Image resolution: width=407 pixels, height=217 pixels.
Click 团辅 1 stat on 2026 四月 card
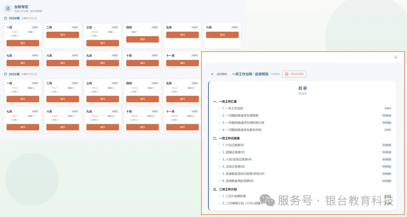(x=134, y=32)
